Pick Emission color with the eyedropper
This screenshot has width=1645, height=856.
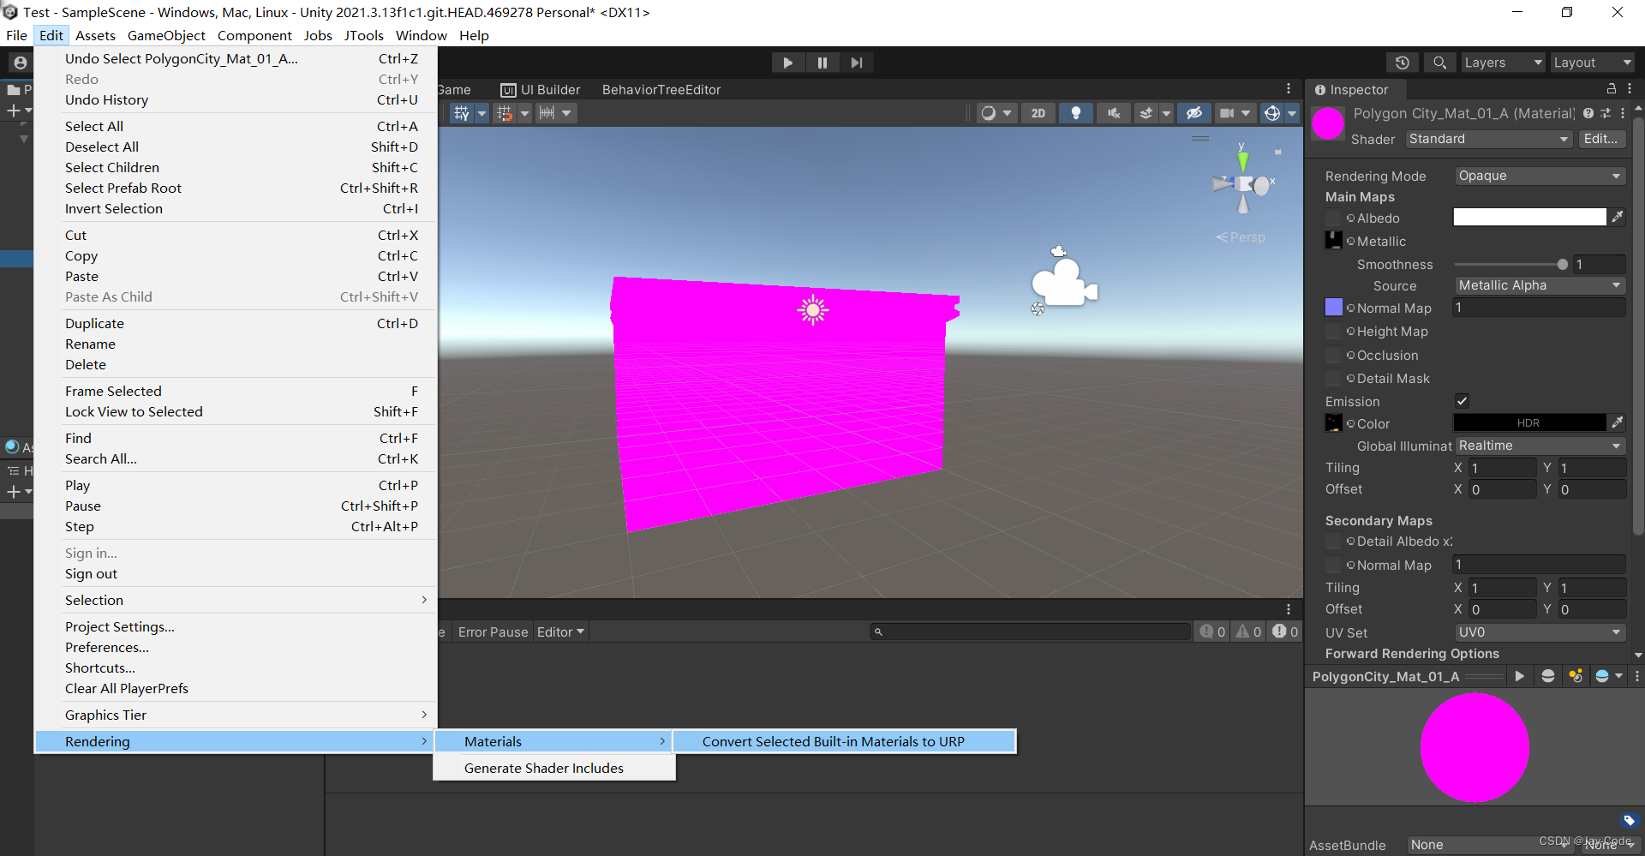(1618, 422)
